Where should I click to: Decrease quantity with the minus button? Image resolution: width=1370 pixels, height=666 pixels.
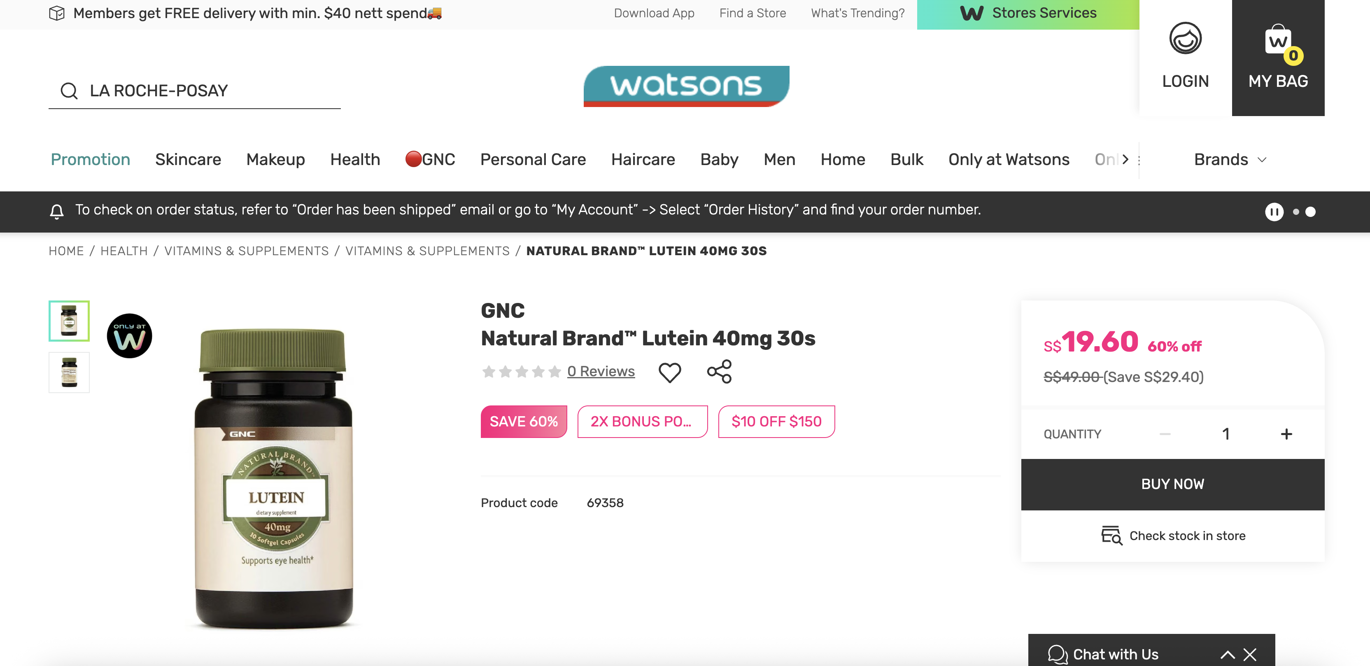click(x=1165, y=434)
